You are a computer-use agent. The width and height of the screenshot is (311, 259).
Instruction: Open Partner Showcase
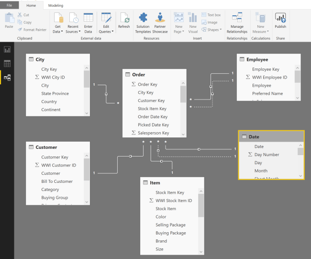[160, 23]
